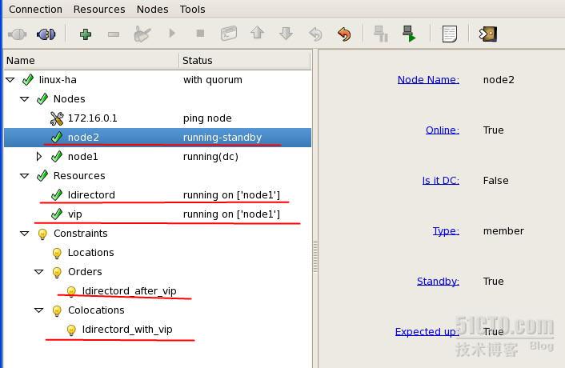Click the gray undo arrow icon
The image size is (565, 368).
(315, 34)
